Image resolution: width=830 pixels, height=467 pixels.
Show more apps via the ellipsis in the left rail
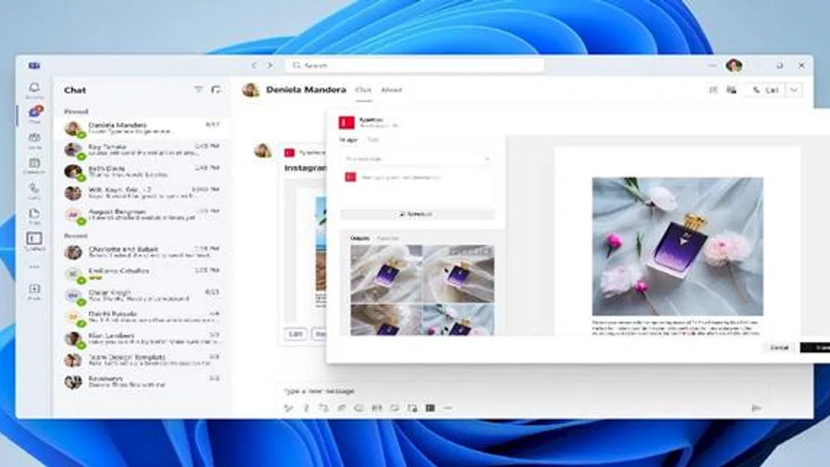click(34, 266)
